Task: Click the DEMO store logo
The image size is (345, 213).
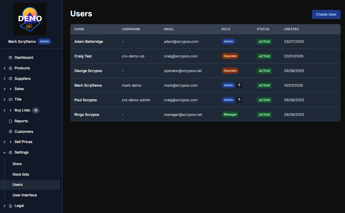Action: click(x=30, y=19)
